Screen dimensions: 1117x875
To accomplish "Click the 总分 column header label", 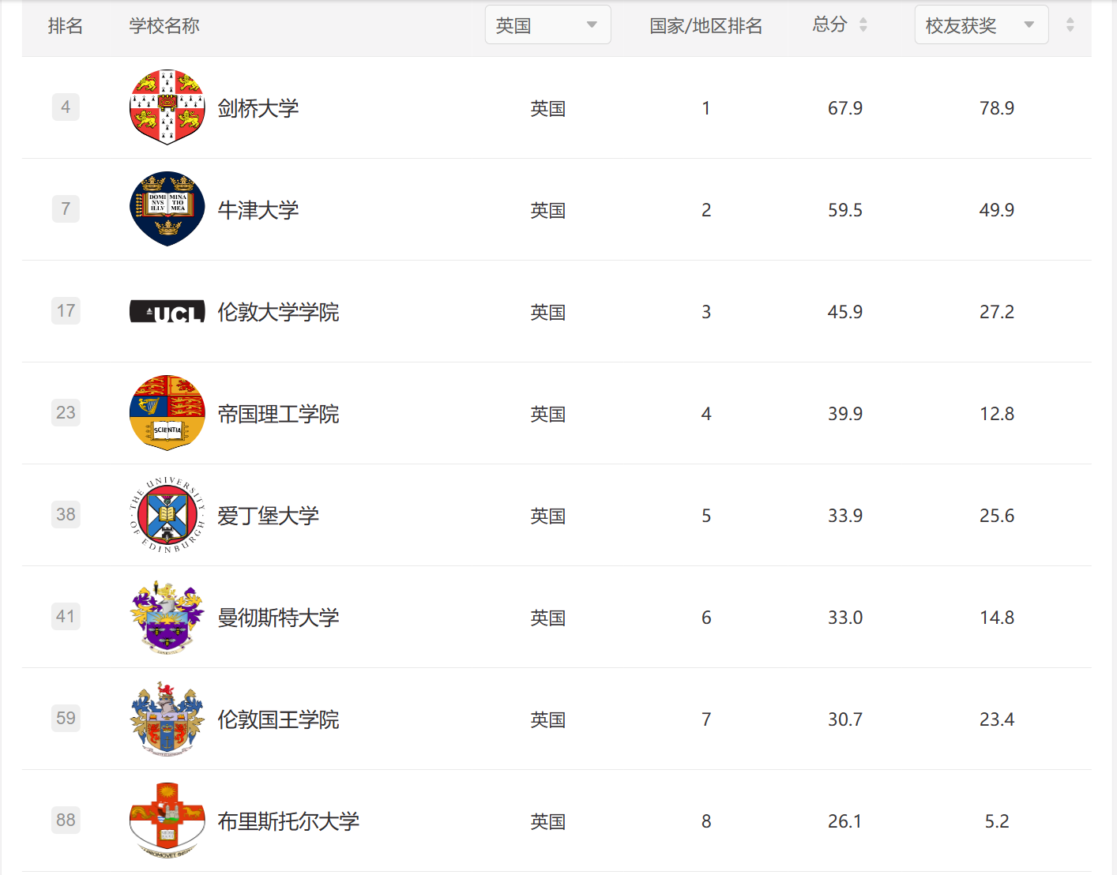I will click(829, 24).
